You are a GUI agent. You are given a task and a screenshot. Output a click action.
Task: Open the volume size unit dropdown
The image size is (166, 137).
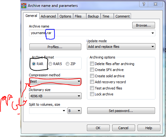tap(74, 111)
